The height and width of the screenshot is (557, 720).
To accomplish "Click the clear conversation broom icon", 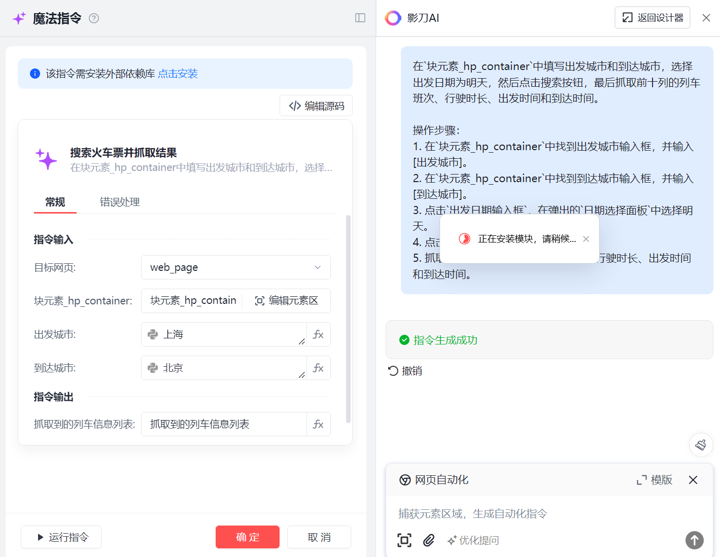I will coord(701,445).
